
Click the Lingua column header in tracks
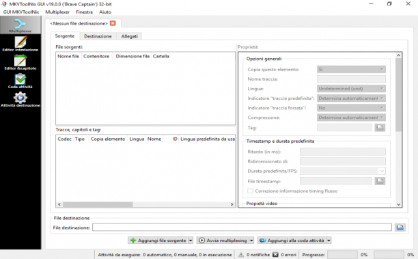(x=137, y=139)
